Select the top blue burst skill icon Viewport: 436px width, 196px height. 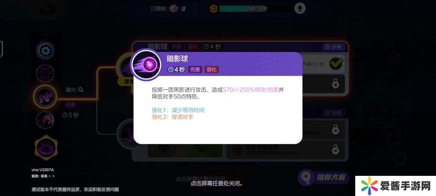45,50
